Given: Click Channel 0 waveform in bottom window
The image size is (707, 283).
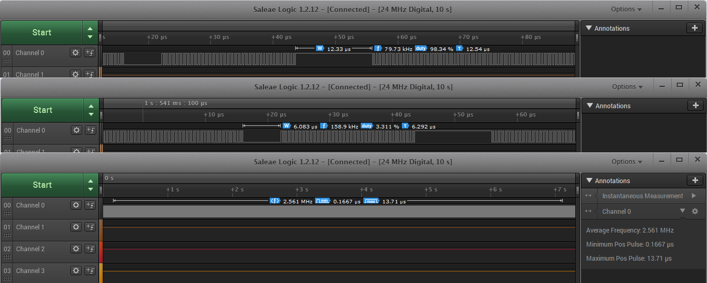Looking at the screenshot, I should tap(339, 211).
